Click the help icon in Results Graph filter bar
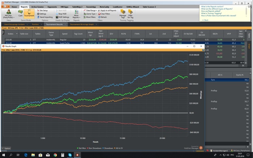 203,50
